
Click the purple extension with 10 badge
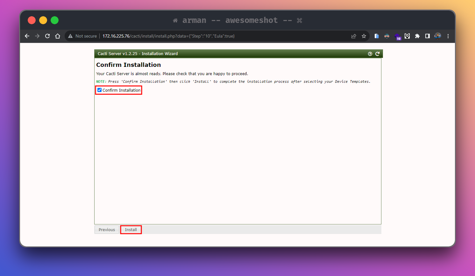397,36
